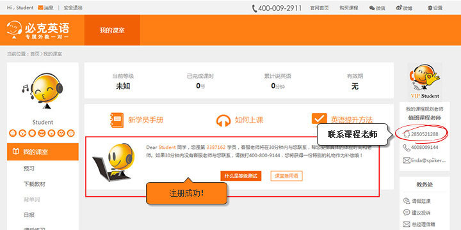Open 预习 in the sidebar
Viewport: 461px width, 230px height.
[29, 169]
